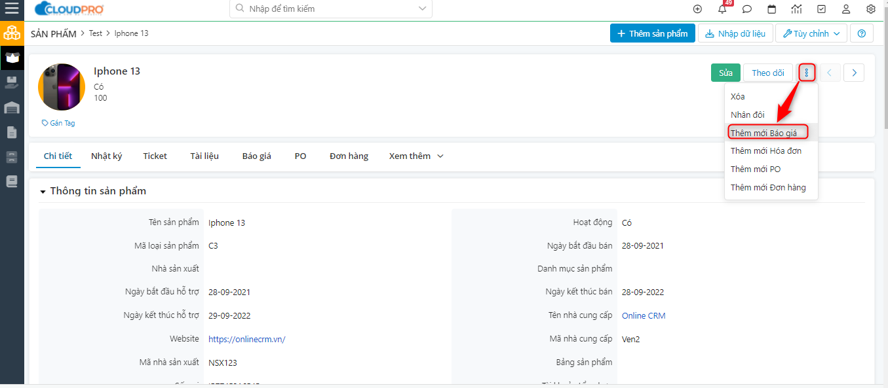
Task: Open the tasks checkmark icon
Action: (821, 9)
